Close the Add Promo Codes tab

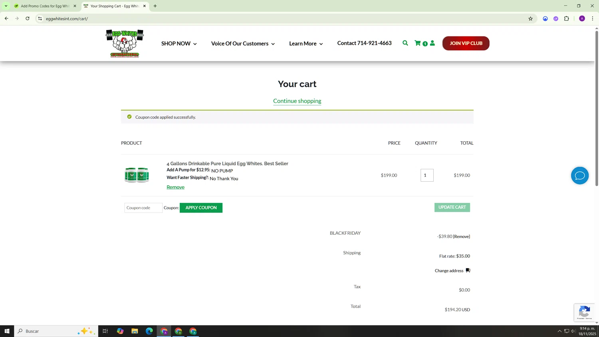[75, 6]
